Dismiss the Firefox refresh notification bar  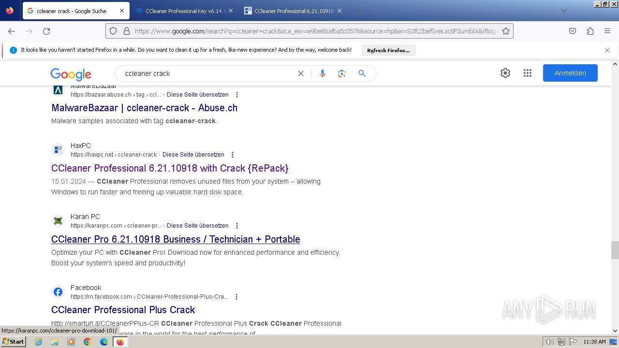tap(607, 50)
